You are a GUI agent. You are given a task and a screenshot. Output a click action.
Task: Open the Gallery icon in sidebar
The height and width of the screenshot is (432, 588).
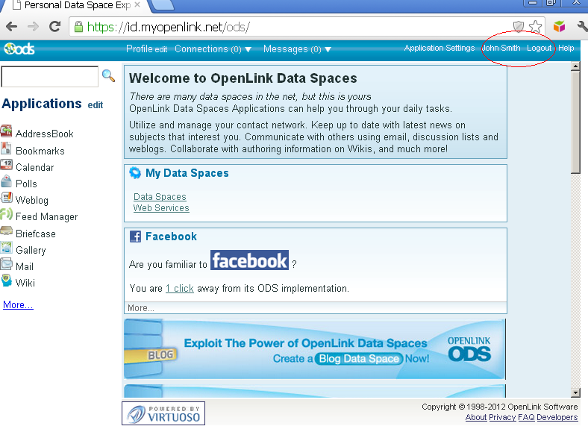(x=7, y=249)
